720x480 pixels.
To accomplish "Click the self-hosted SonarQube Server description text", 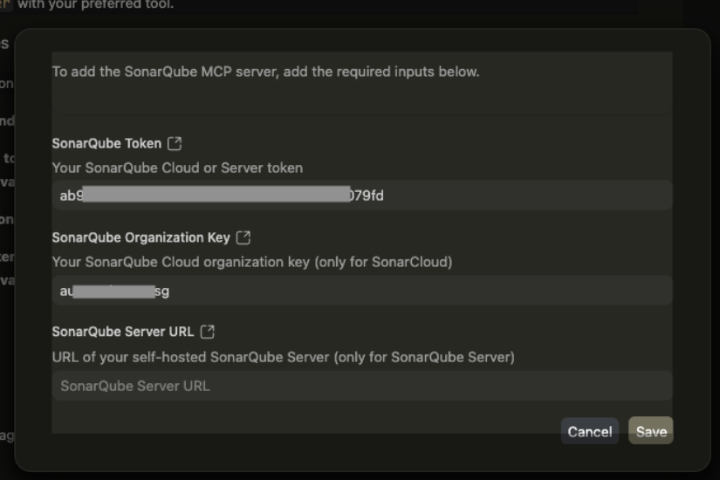I will (x=283, y=357).
